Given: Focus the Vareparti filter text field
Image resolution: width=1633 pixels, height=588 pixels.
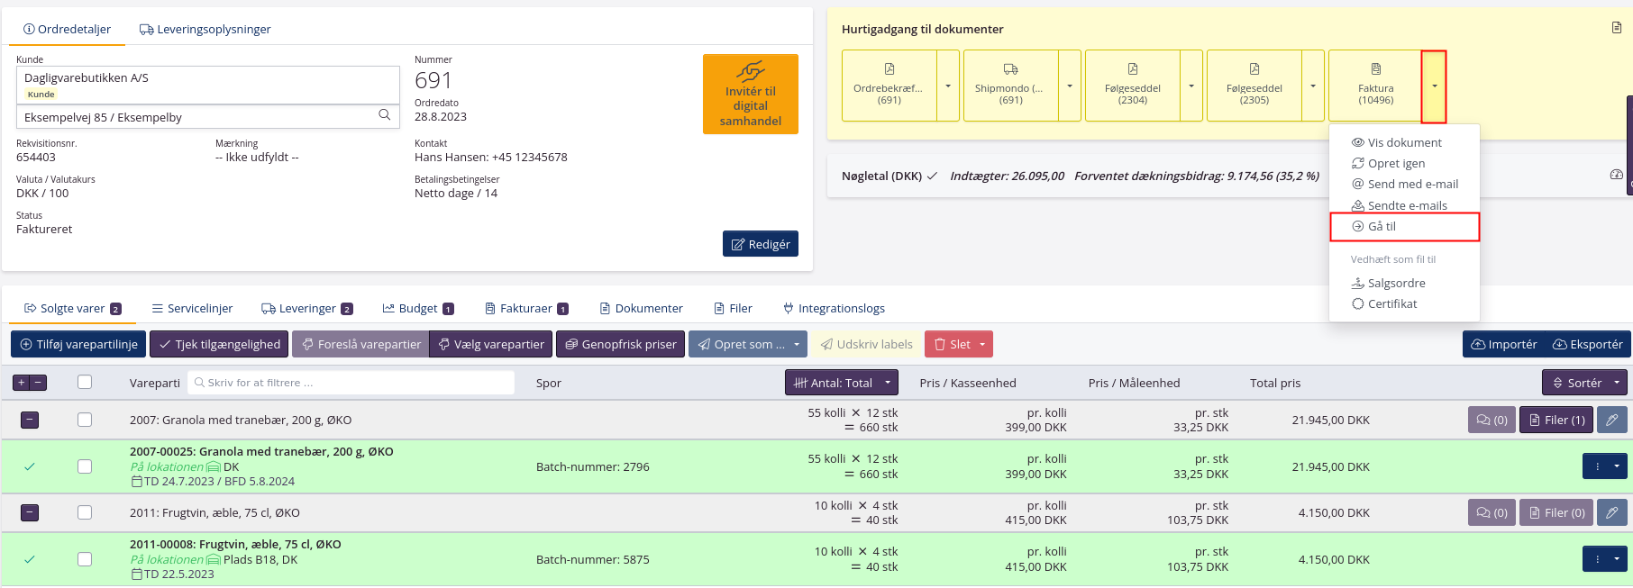Looking at the screenshot, I should tap(351, 383).
